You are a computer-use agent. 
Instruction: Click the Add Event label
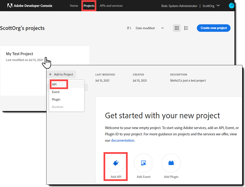point(143,177)
